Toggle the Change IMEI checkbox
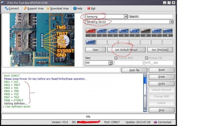 pos(116,58)
